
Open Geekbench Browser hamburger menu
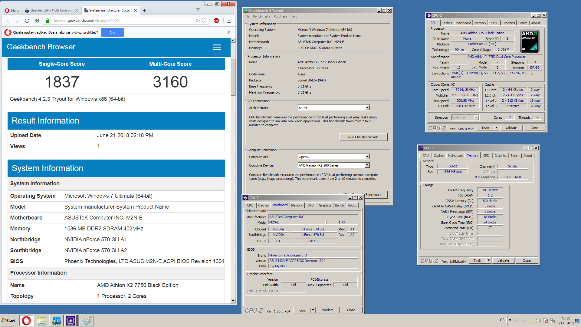coord(217,47)
